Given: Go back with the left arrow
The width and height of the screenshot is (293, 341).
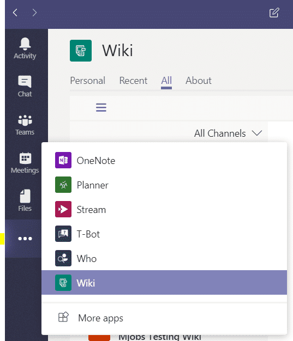Looking at the screenshot, I should pyautogui.click(x=15, y=13).
